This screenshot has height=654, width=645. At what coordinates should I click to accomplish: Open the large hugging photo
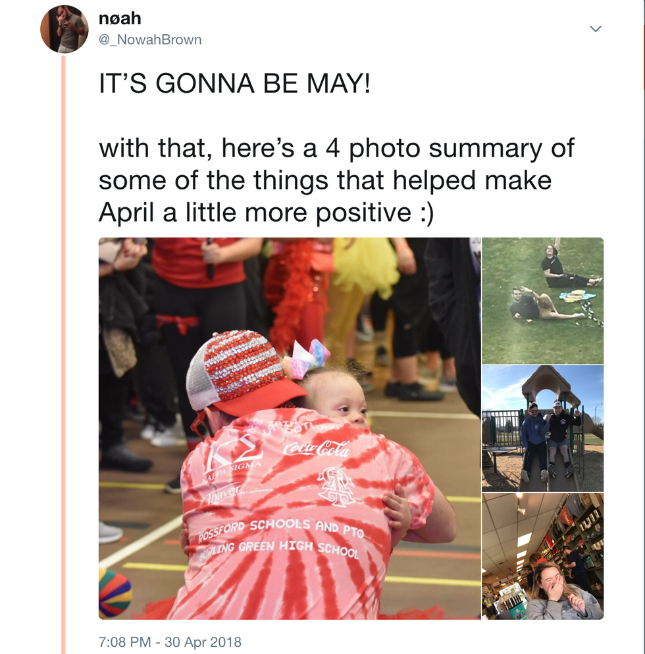coord(290,428)
